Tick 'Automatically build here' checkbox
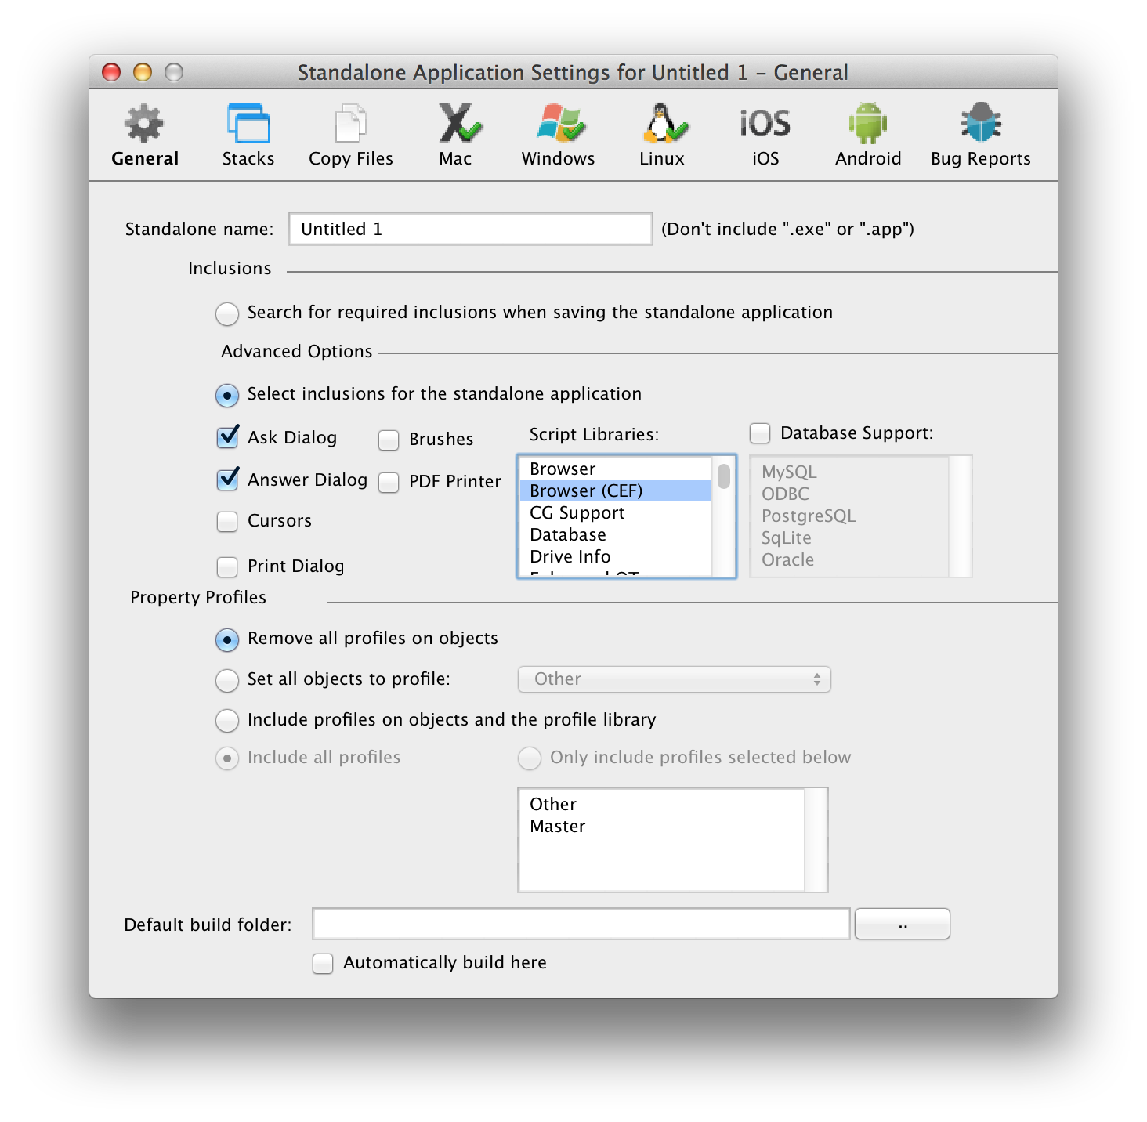1147x1122 pixels. 323,964
